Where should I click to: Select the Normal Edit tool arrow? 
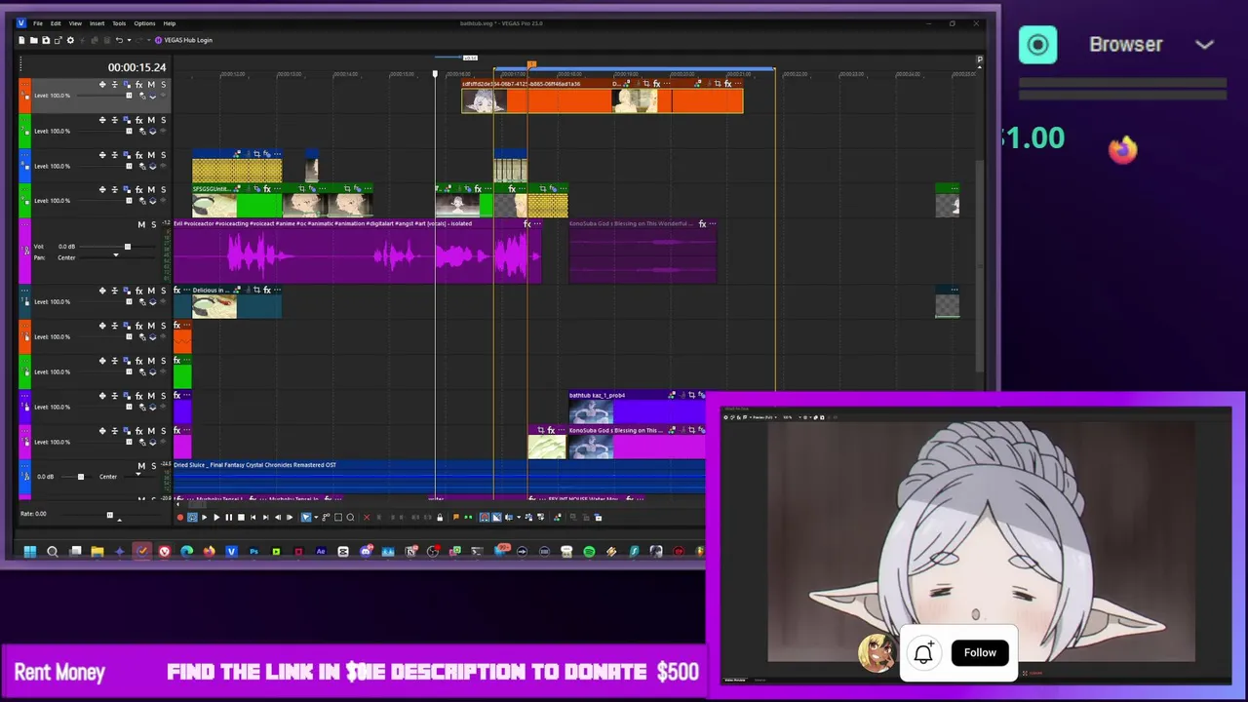point(306,517)
